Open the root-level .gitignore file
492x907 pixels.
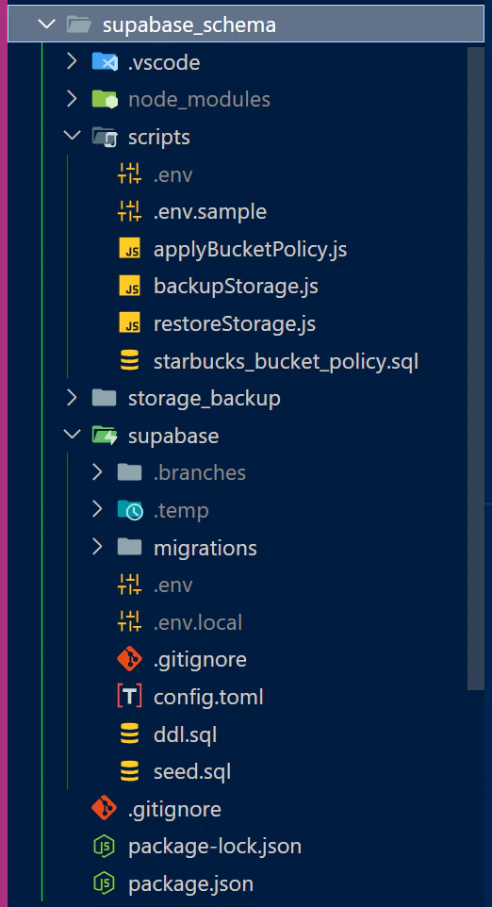coord(174,809)
